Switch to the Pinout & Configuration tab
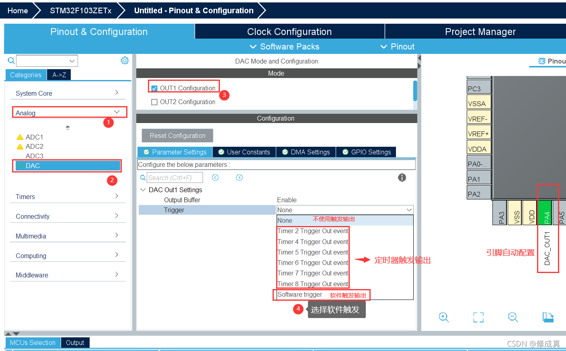 pyautogui.click(x=99, y=32)
